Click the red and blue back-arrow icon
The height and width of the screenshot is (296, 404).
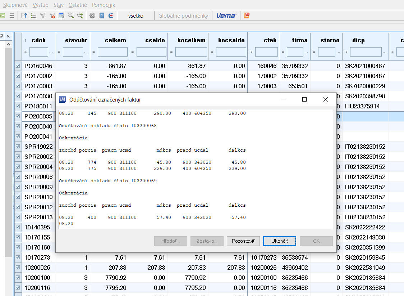pos(111,16)
